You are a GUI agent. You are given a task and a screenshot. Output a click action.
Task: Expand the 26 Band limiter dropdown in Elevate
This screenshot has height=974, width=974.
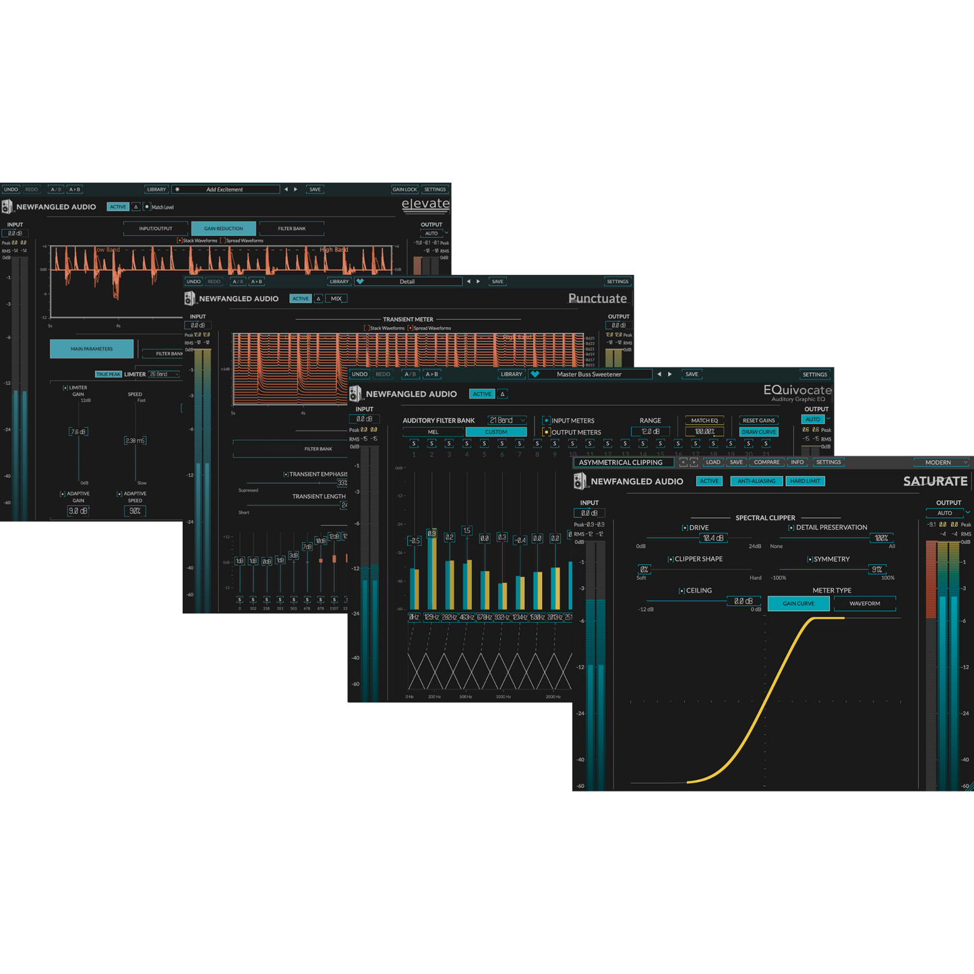164,374
